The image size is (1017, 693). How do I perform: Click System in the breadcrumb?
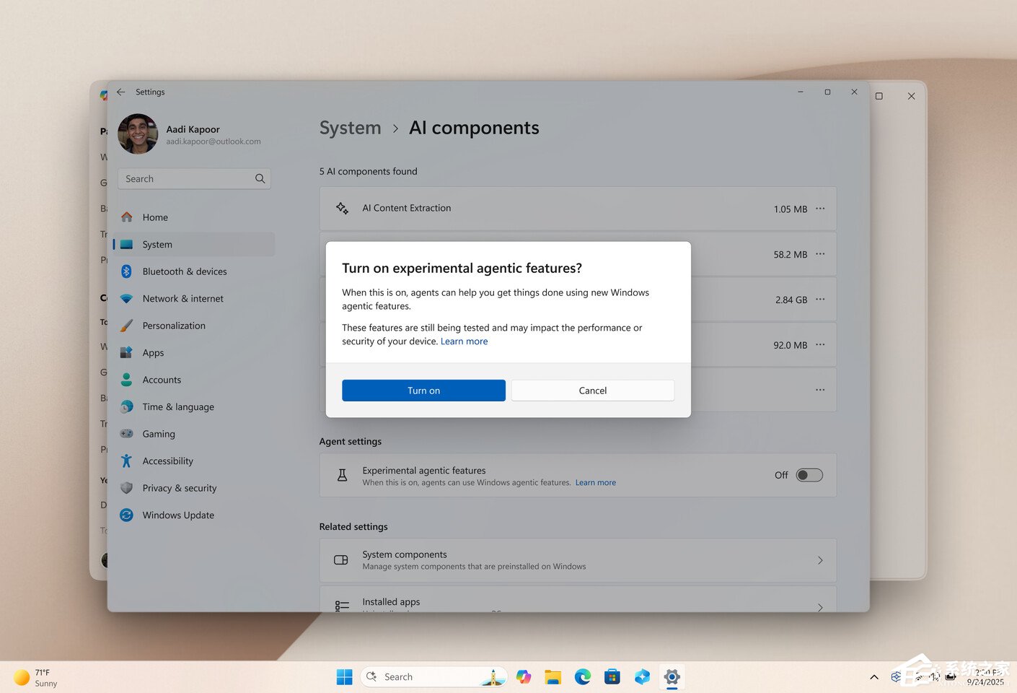[x=351, y=128]
